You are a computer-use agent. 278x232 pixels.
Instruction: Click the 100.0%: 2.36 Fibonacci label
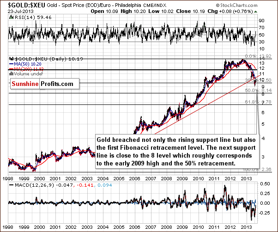[x=257, y=170]
